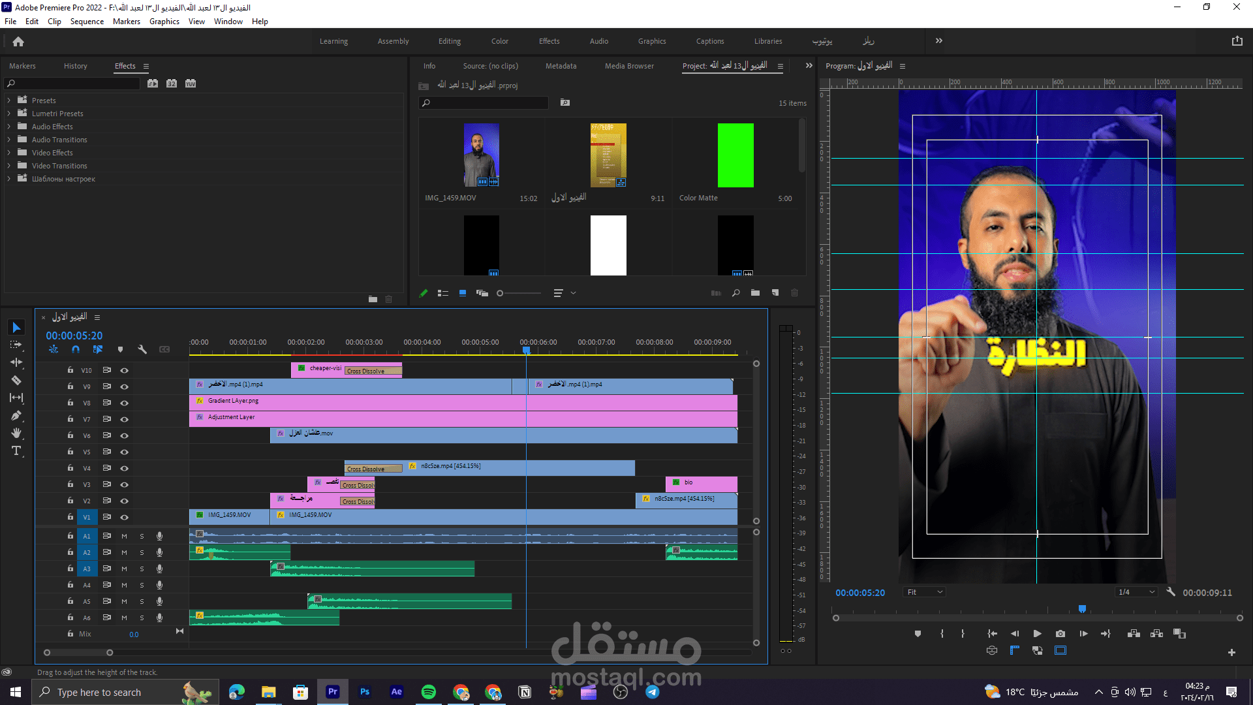Mute audio track A1
Viewport: 1253px width, 705px height.
click(x=124, y=536)
